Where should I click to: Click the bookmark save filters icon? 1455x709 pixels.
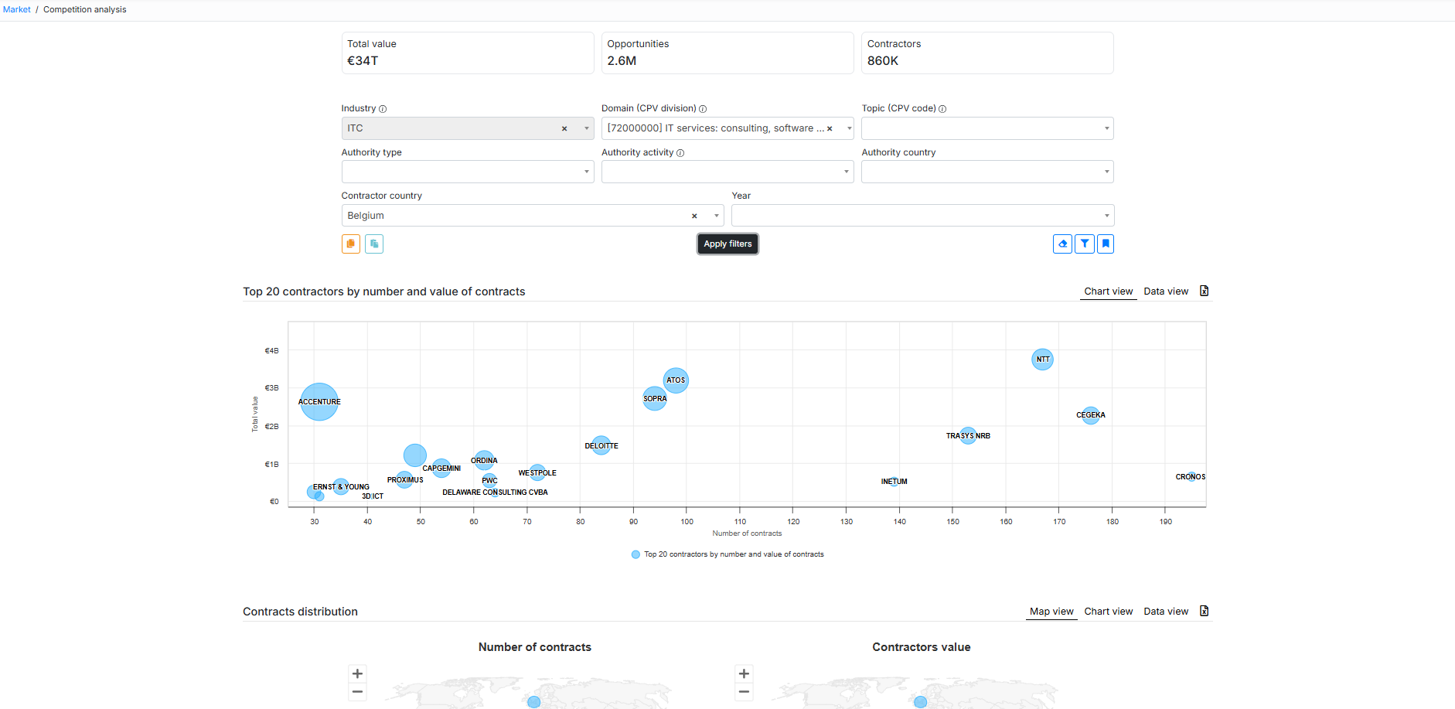pyautogui.click(x=1106, y=244)
